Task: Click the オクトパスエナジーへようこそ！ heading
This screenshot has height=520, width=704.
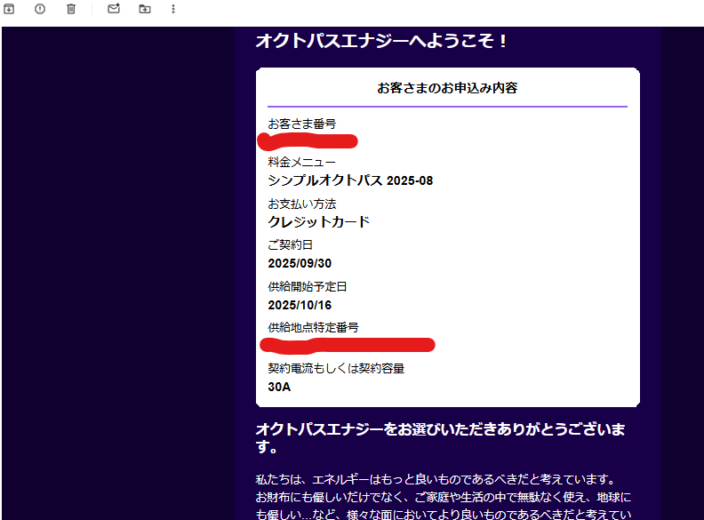Action: click(x=381, y=41)
